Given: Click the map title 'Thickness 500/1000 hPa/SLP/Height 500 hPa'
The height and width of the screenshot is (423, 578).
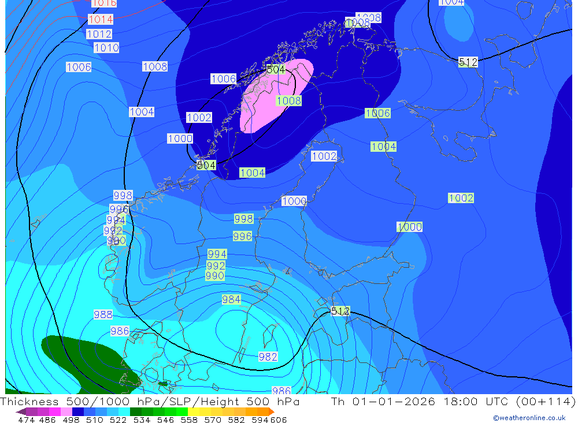Looking at the screenshot, I should [150, 401].
